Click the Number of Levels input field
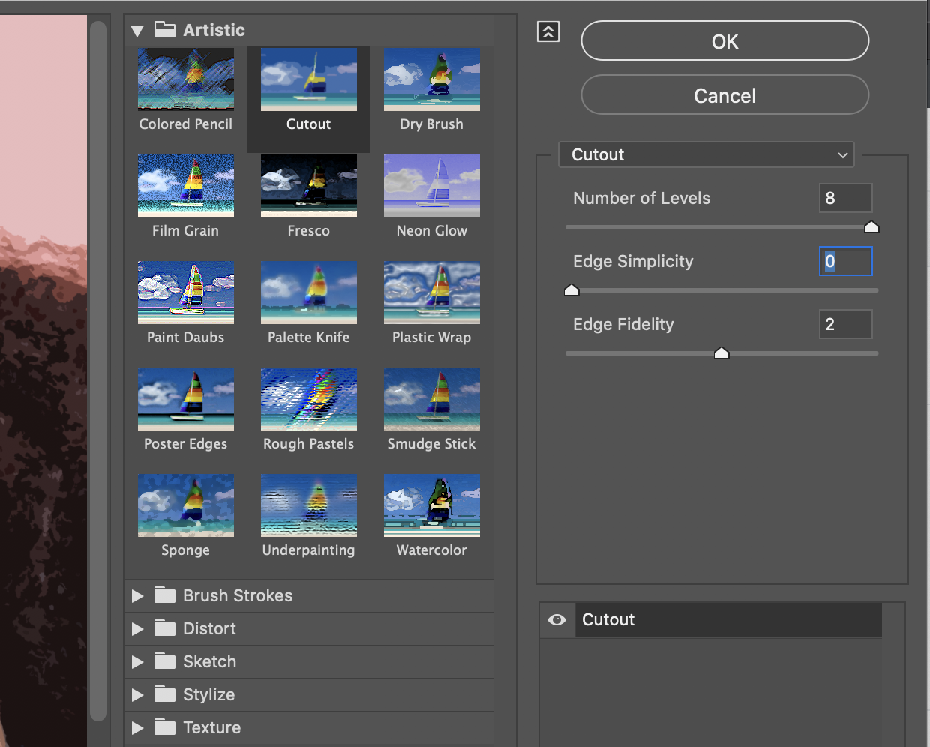The width and height of the screenshot is (930, 747). click(x=846, y=198)
